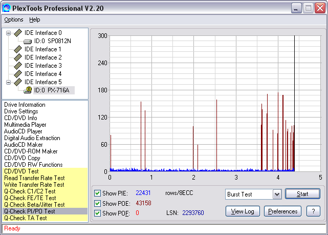Click the PIE value 22431
Image resolution: width=328 pixels, height=235 pixels.
coord(143,193)
